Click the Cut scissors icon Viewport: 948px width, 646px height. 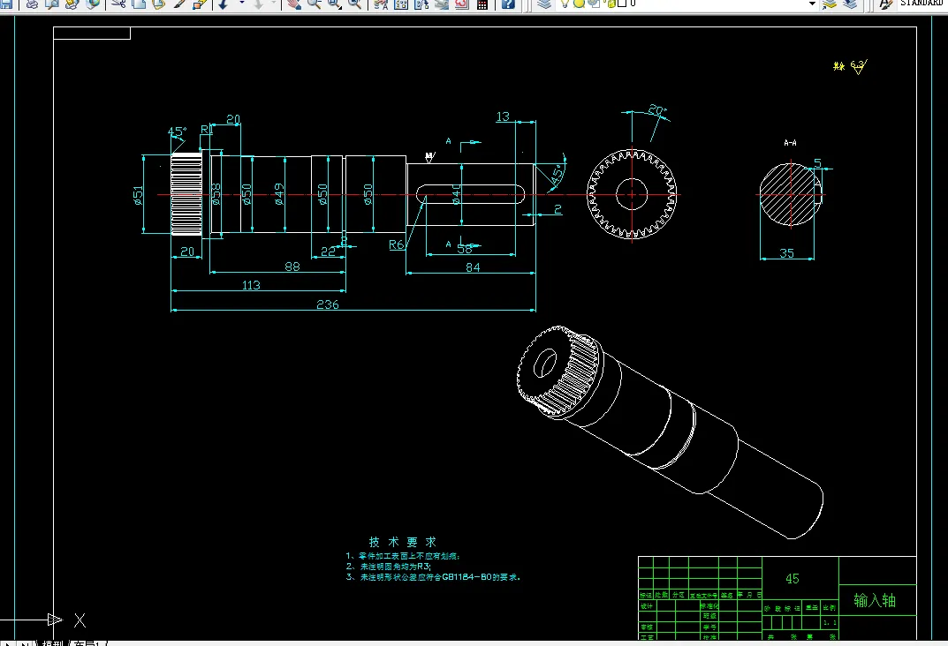coord(118,4)
